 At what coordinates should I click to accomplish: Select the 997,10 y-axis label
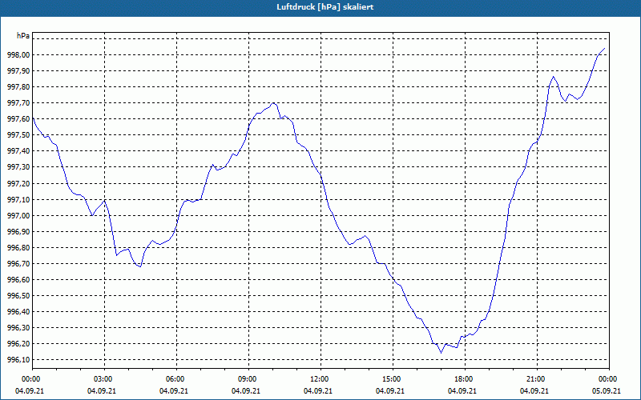pos(18,199)
